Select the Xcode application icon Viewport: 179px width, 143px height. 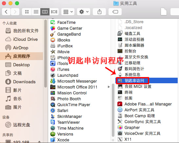pos(53,140)
